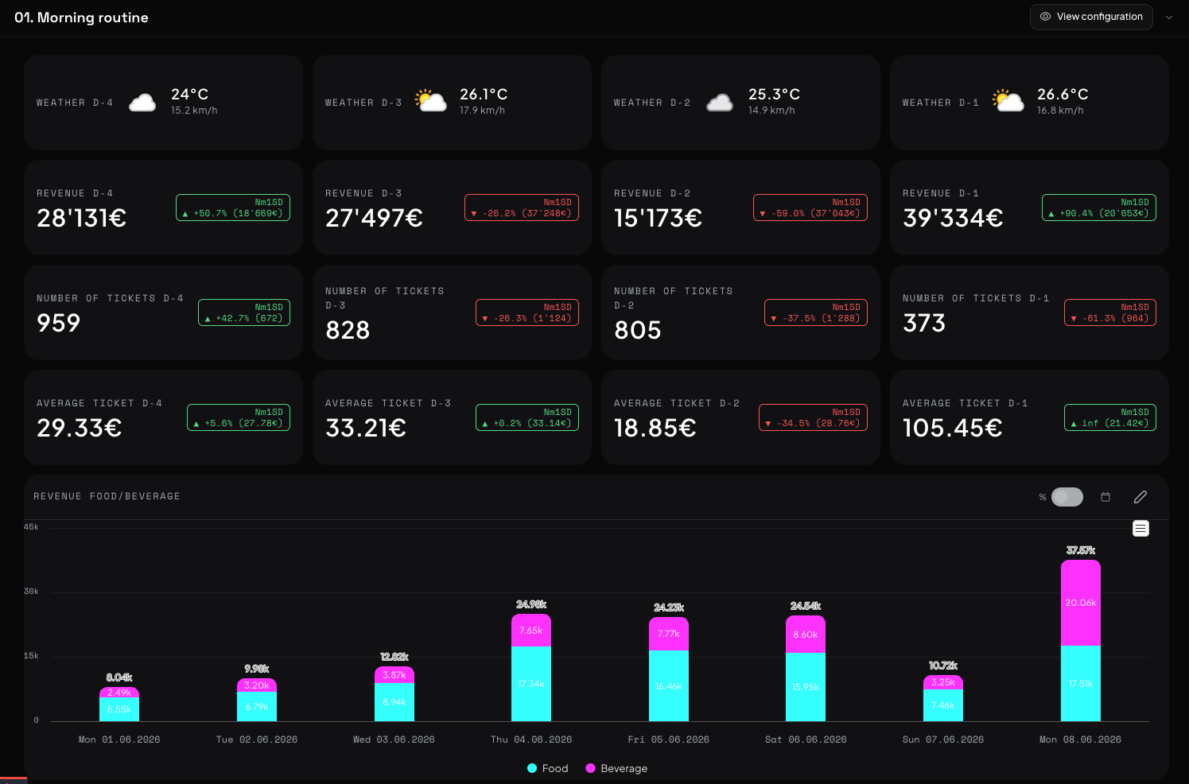Viewport: 1189px width, 784px height.
Task: Toggle the Food legend item
Action: [x=548, y=768]
